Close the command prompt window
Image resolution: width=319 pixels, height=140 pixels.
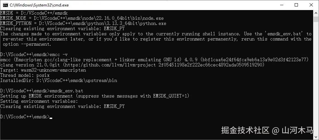click(x=311, y=5)
